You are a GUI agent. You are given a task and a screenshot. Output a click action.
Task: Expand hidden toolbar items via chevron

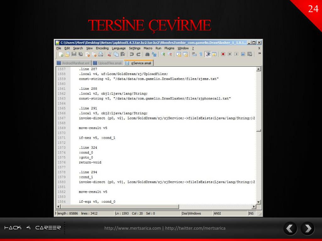(x=259, y=53)
